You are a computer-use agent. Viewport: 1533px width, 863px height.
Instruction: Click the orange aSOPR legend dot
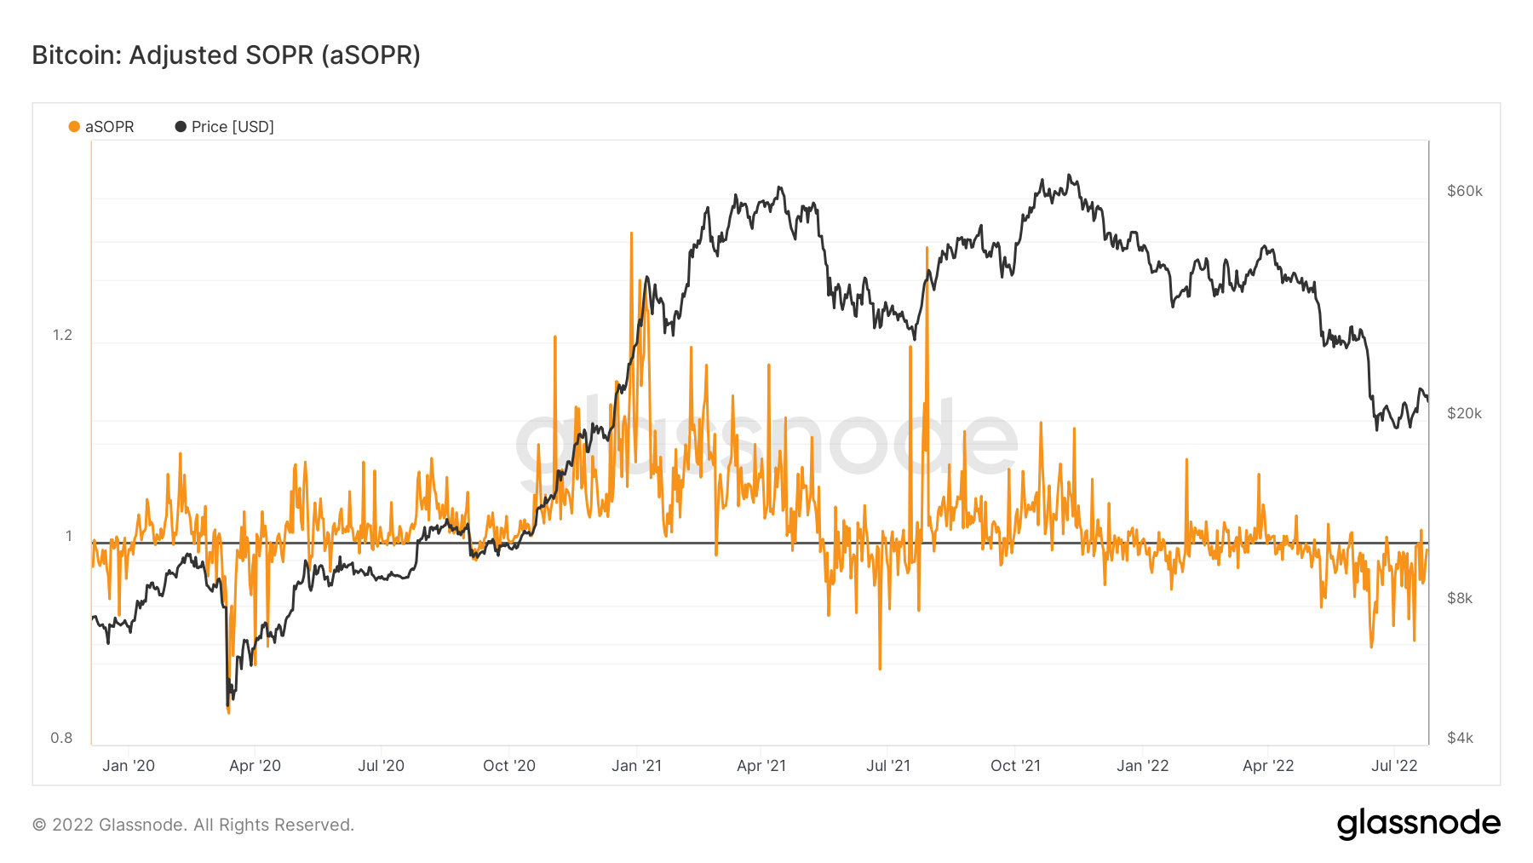(x=74, y=127)
